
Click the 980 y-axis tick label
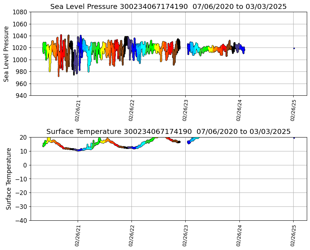coord(22,72)
